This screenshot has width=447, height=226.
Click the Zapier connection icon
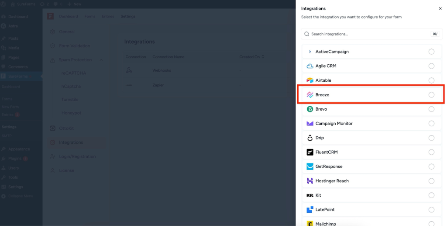pos(129,85)
